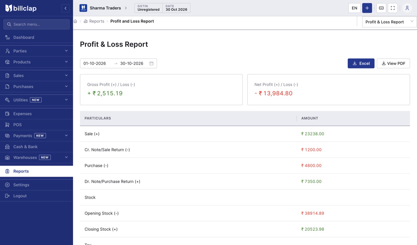Click the Net Profit value - ₹ 13,984.80
Image resolution: width=417 pixels, height=245 pixels.
(x=273, y=93)
